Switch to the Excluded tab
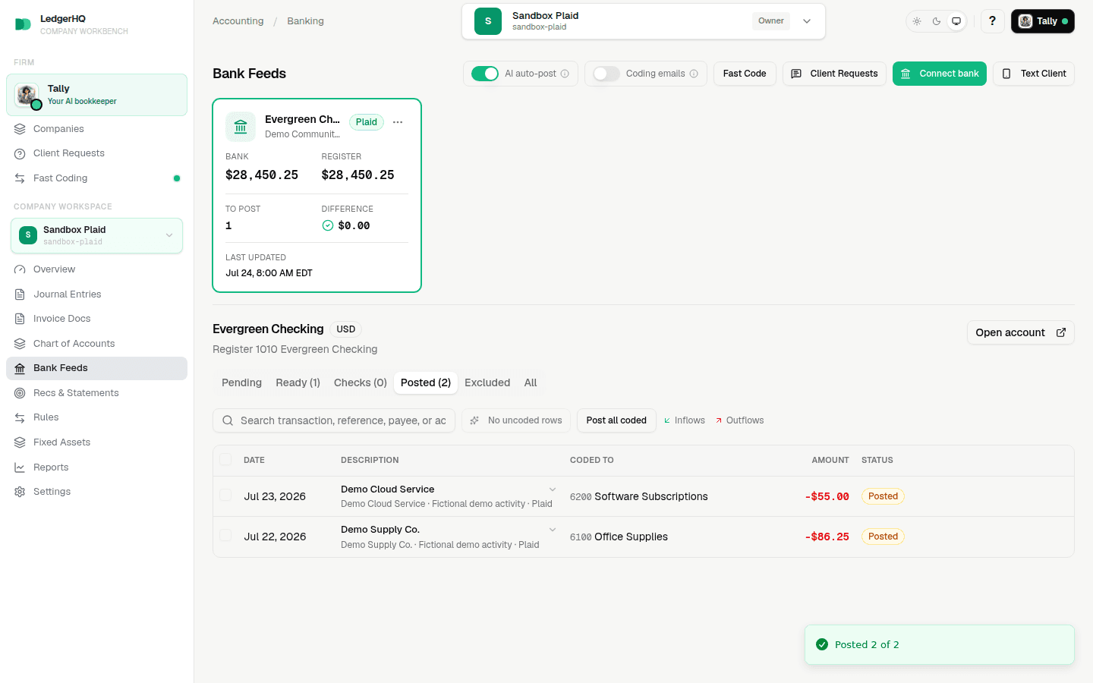Image resolution: width=1093 pixels, height=683 pixels. (487, 382)
